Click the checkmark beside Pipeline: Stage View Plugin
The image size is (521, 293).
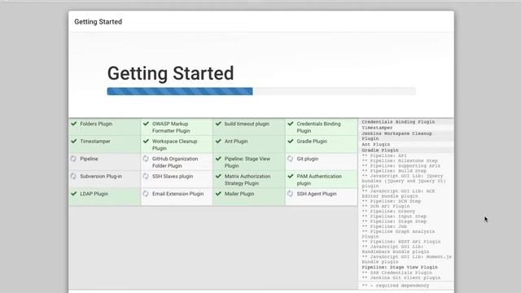tap(218, 159)
